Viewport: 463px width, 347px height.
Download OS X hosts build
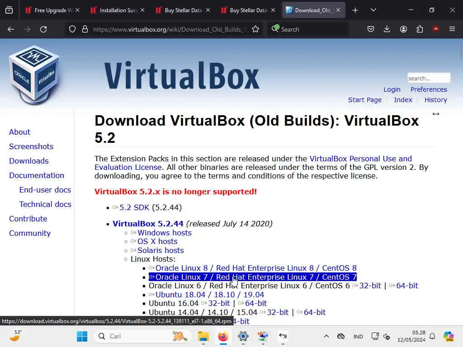click(157, 241)
